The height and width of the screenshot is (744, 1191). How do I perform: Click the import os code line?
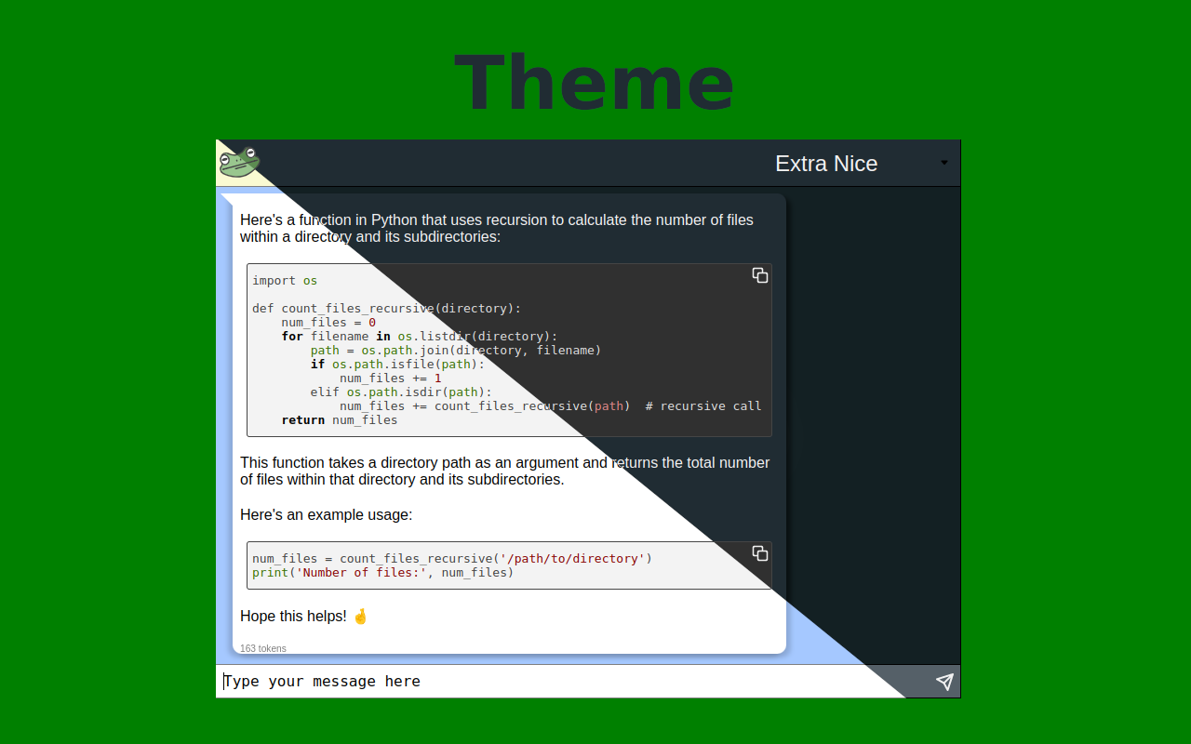click(285, 280)
